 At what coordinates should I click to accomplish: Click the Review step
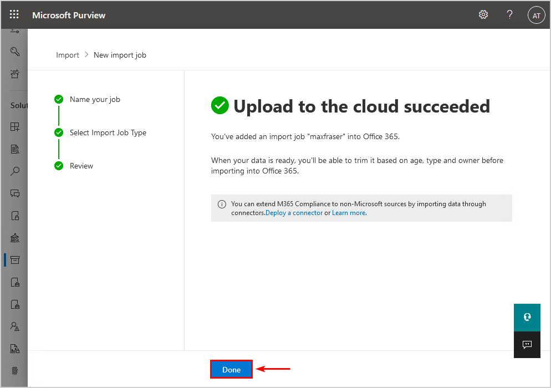[81, 166]
